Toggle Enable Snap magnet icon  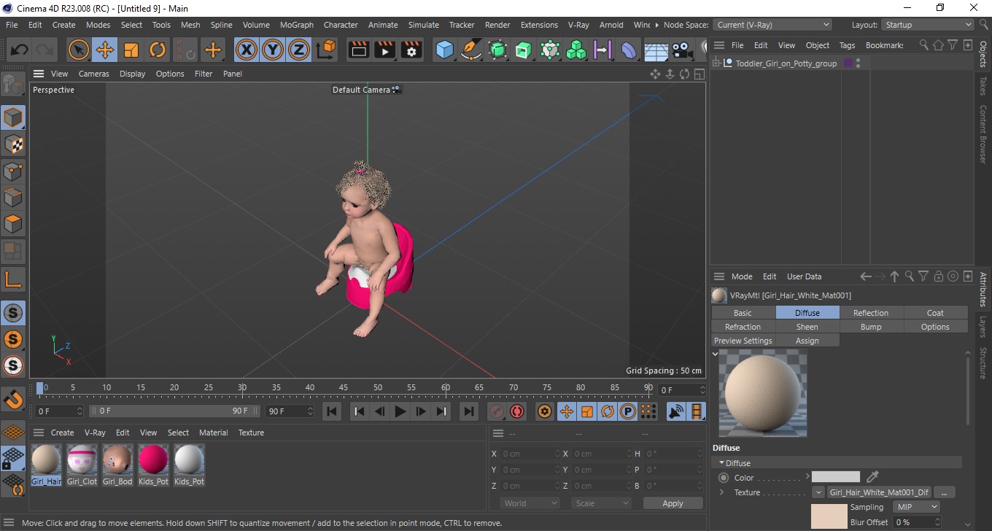(13, 399)
